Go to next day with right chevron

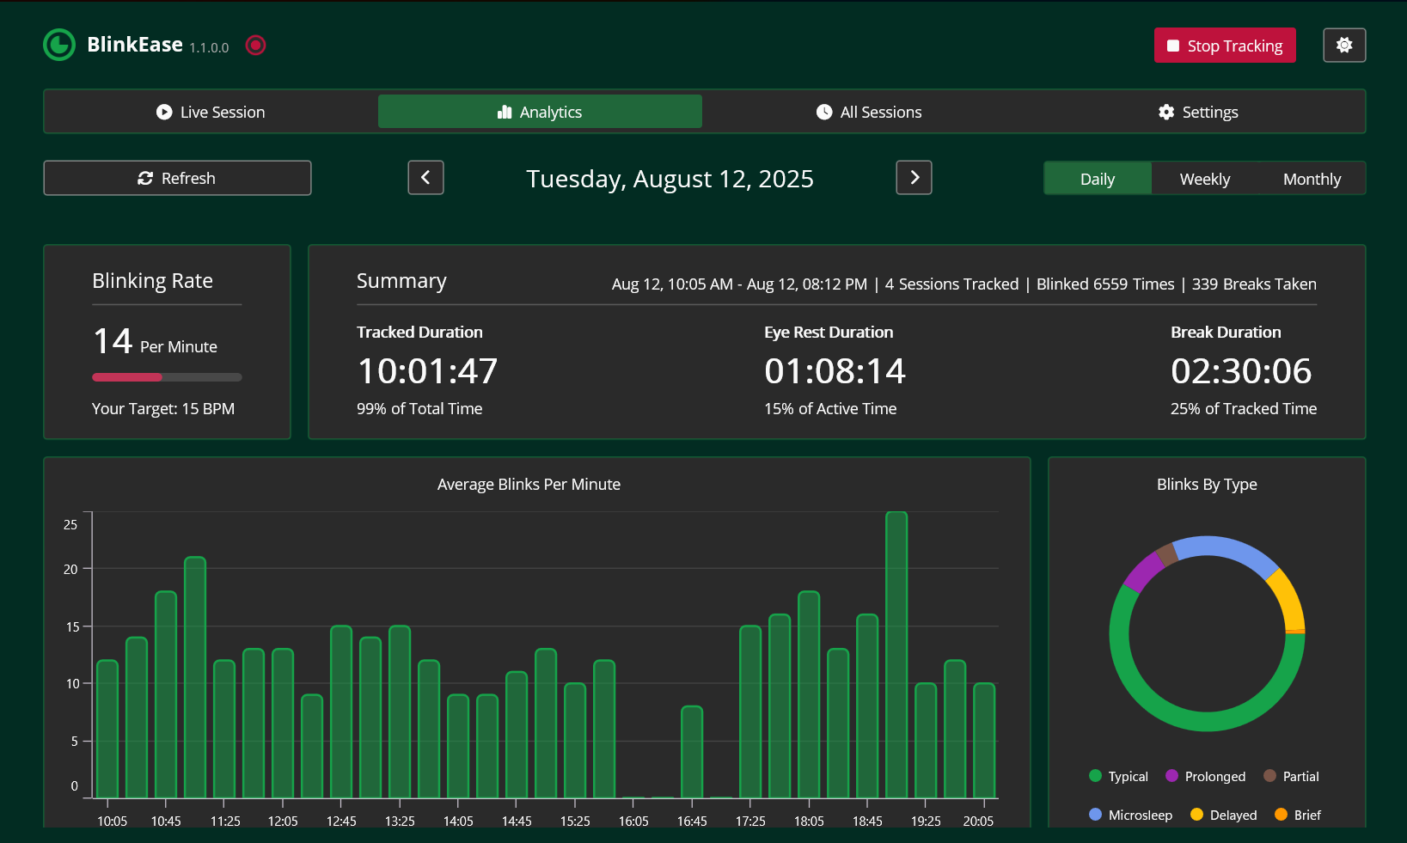914,178
